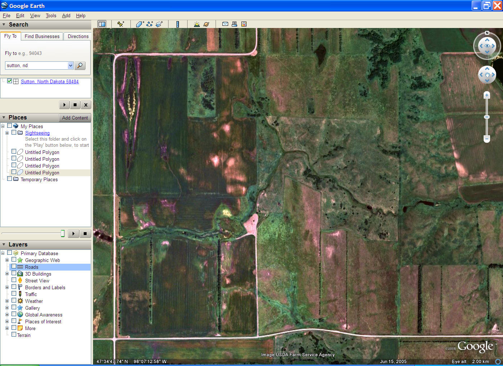Click the Google Earth title bar icon
Viewport: 503px width, 366px height.
pyautogui.click(x=4, y=5)
